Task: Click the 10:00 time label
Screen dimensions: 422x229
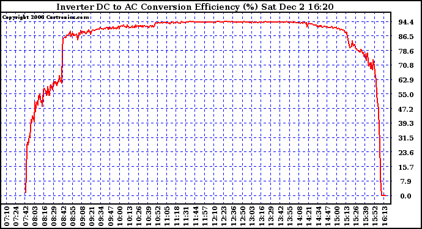Action: 120,216
